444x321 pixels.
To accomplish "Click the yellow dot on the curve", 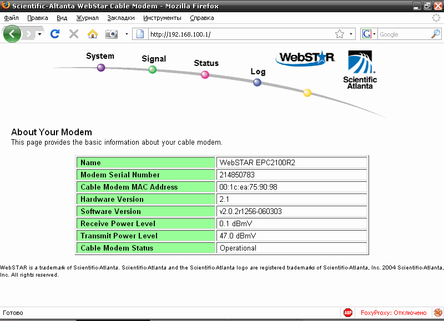I will tap(307, 93).
